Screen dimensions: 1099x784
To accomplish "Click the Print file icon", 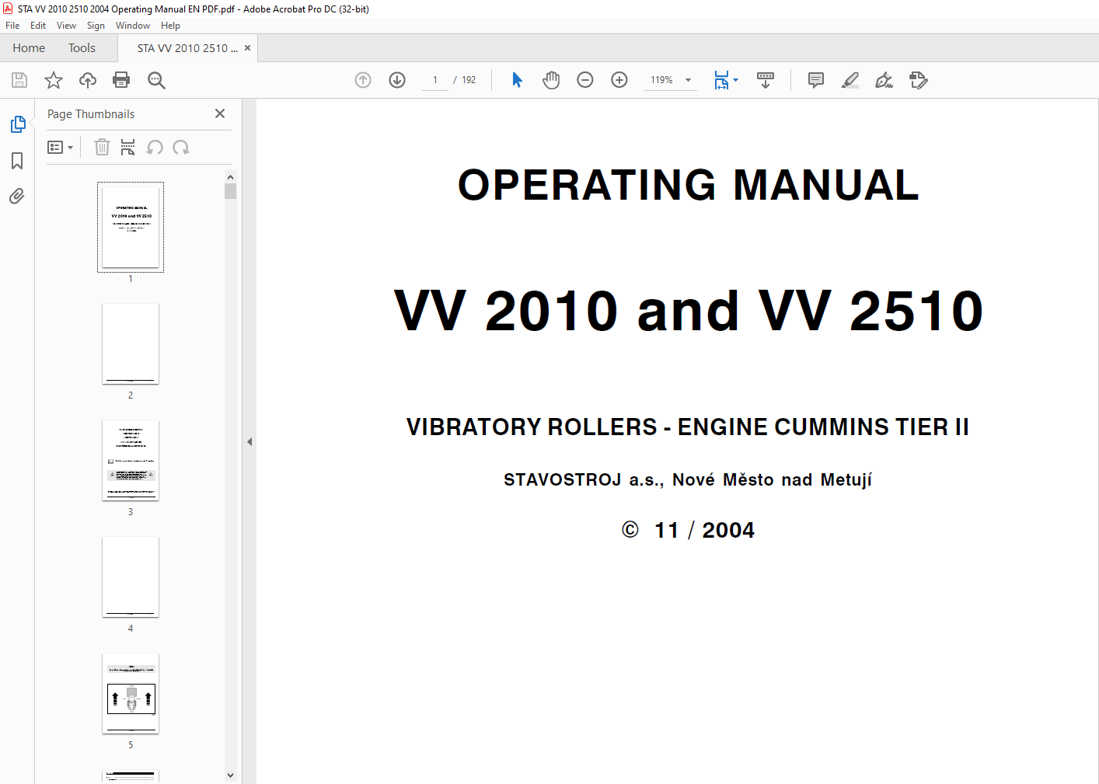I will pyautogui.click(x=121, y=80).
